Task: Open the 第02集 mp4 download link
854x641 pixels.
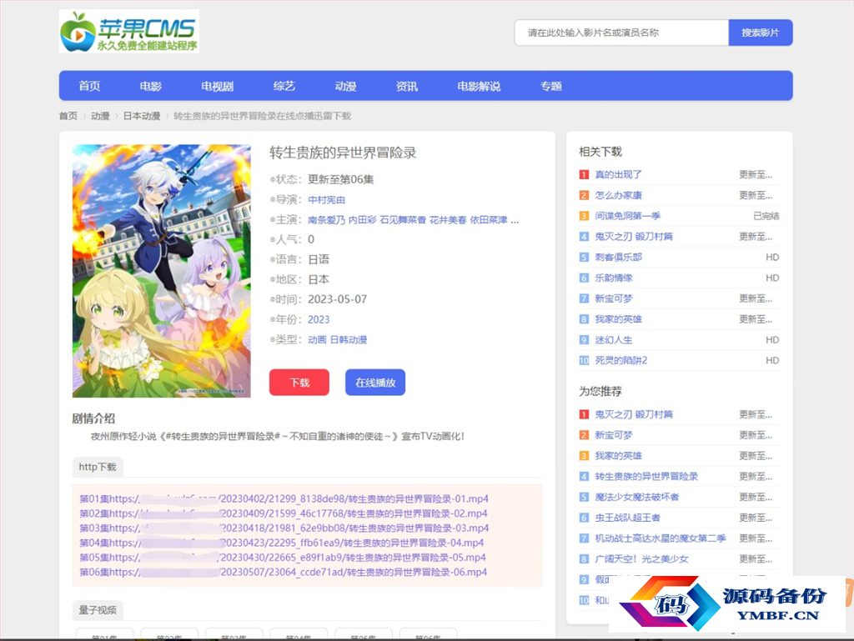Action: click(284, 513)
